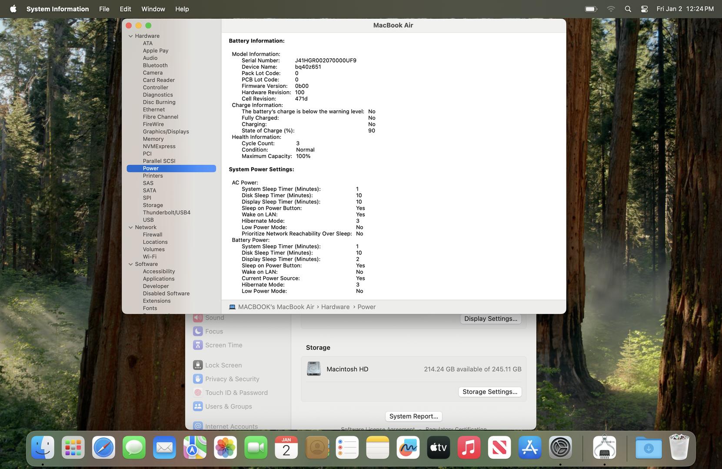This screenshot has width=722, height=469.
Task: Open the App Store icon
Action: [529, 448]
